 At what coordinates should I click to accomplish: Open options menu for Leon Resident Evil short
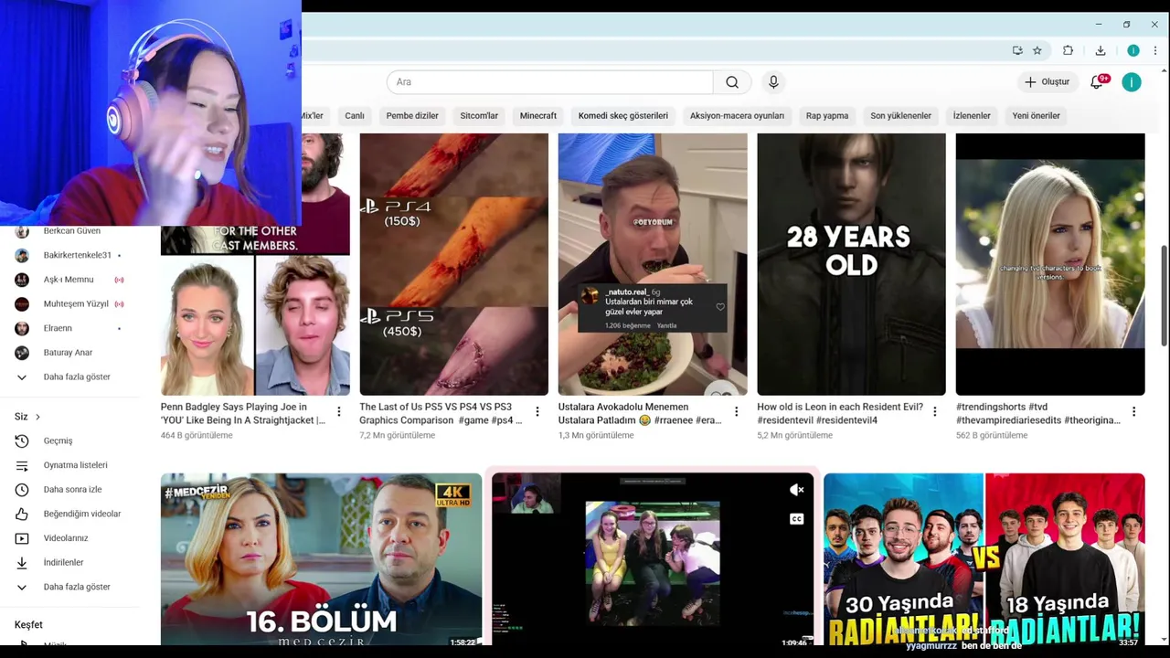[x=935, y=412]
